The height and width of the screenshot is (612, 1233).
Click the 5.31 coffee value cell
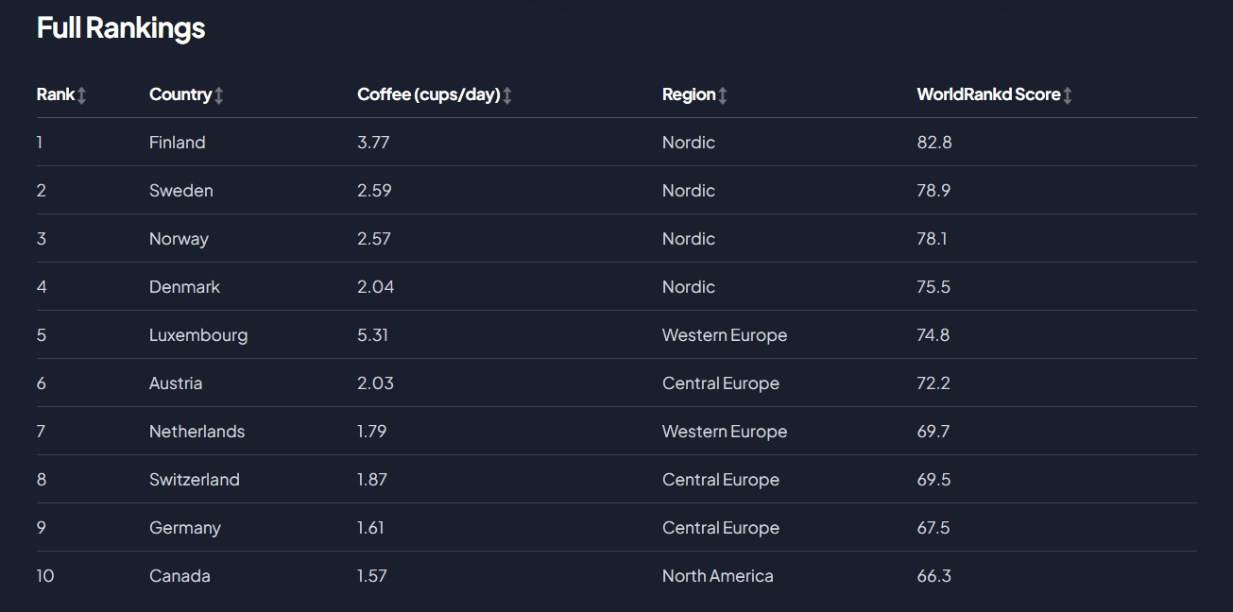coord(373,335)
